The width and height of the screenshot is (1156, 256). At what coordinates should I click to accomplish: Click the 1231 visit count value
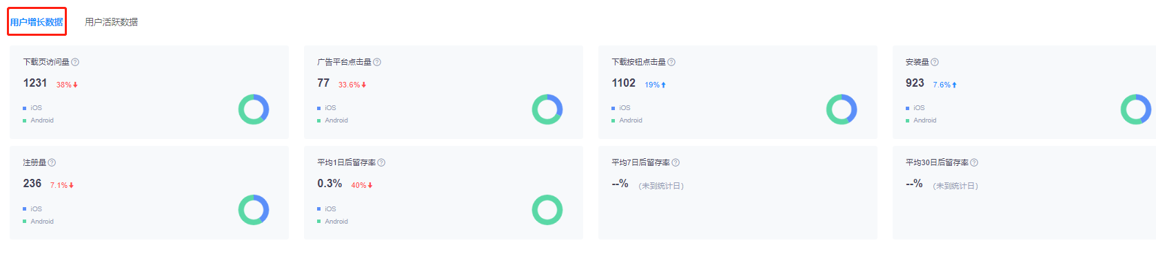pyautogui.click(x=35, y=83)
